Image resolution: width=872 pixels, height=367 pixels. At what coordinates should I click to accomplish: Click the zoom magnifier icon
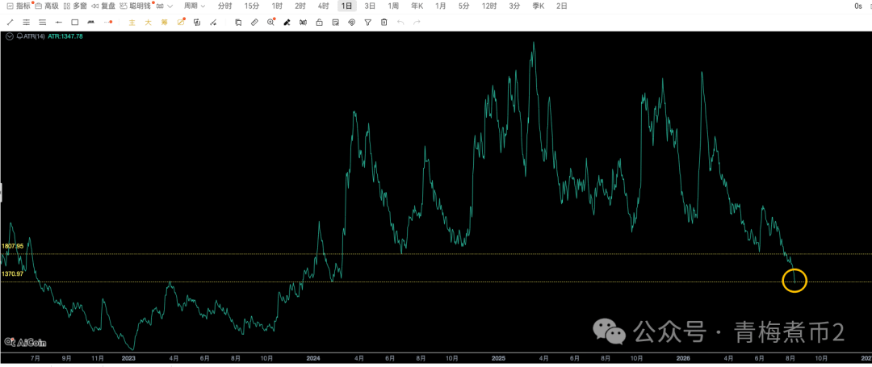click(270, 23)
